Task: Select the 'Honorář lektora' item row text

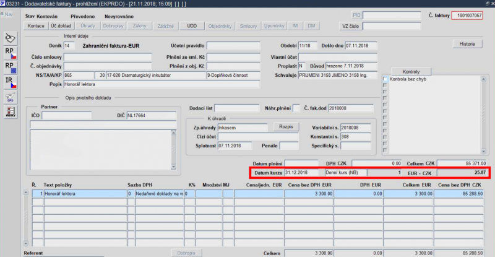Action: (x=85, y=194)
